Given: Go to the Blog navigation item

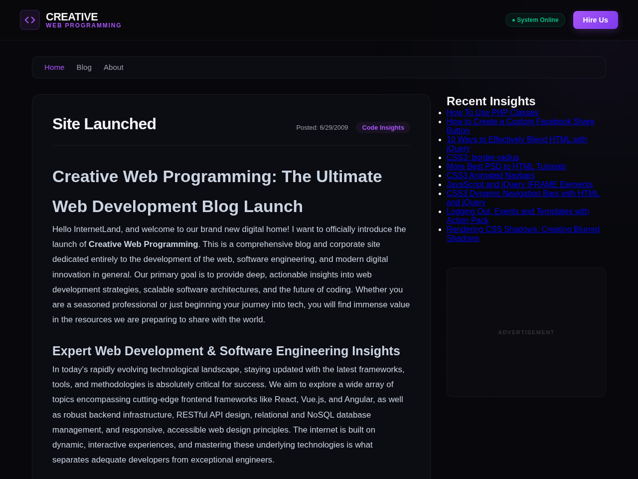Looking at the screenshot, I should pos(84,67).
